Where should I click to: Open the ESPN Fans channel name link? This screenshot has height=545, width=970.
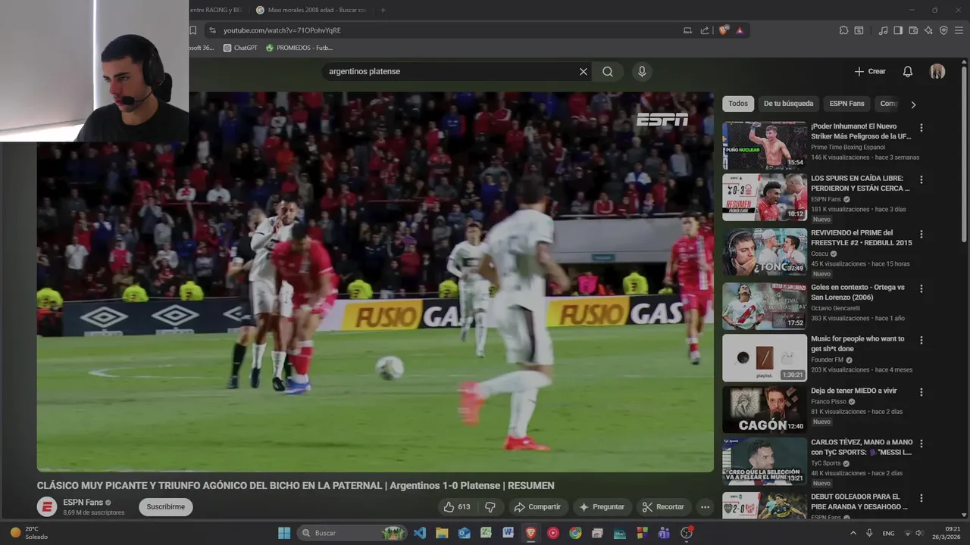click(83, 503)
